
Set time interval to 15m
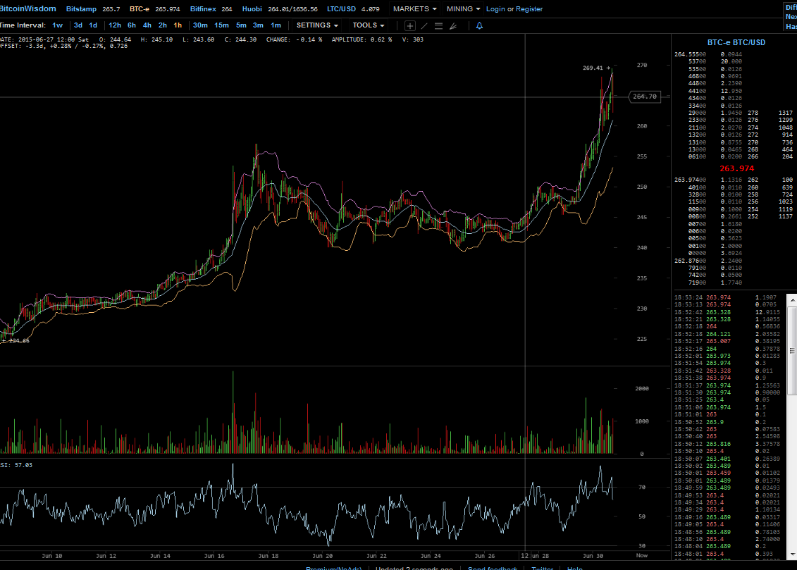(221, 25)
